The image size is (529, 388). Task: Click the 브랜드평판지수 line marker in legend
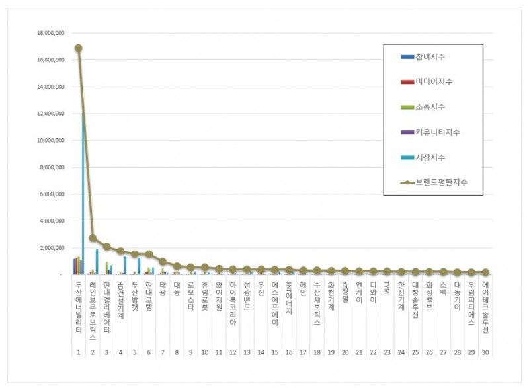407,182
